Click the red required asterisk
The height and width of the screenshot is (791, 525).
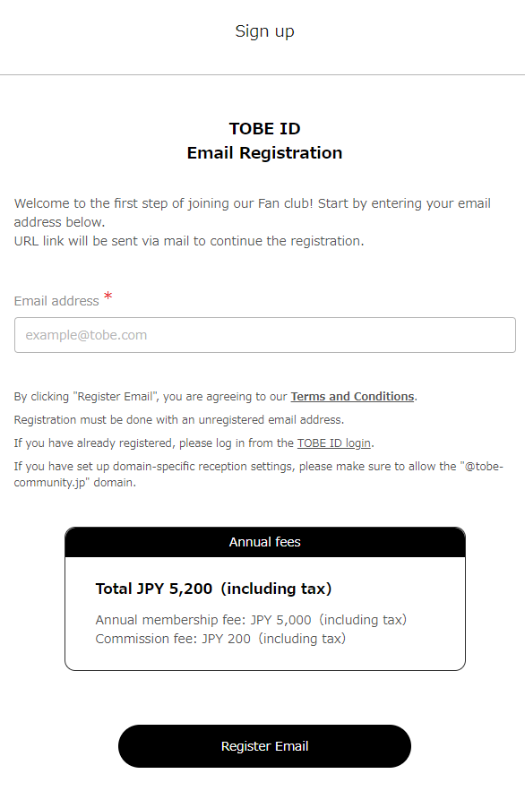tap(108, 297)
